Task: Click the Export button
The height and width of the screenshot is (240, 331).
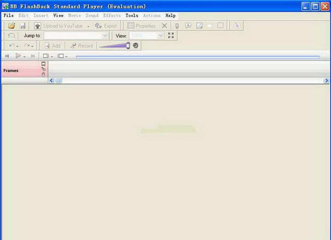Action: click(106, 26)
